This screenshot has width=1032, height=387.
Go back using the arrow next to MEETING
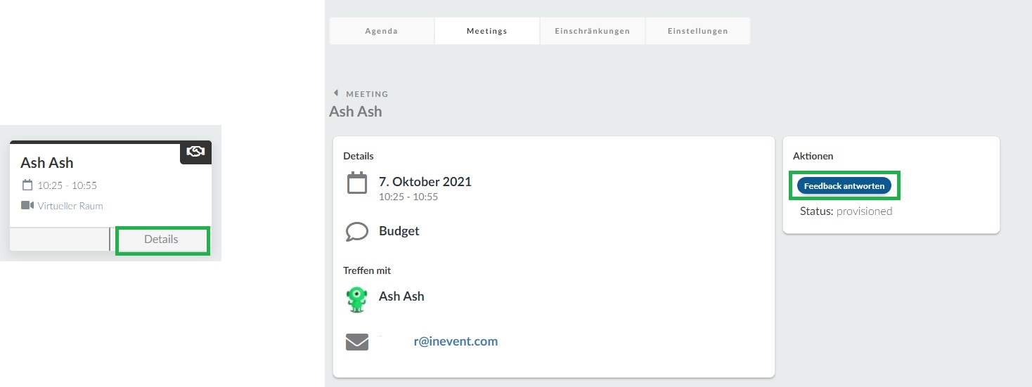tap(336, 93)
